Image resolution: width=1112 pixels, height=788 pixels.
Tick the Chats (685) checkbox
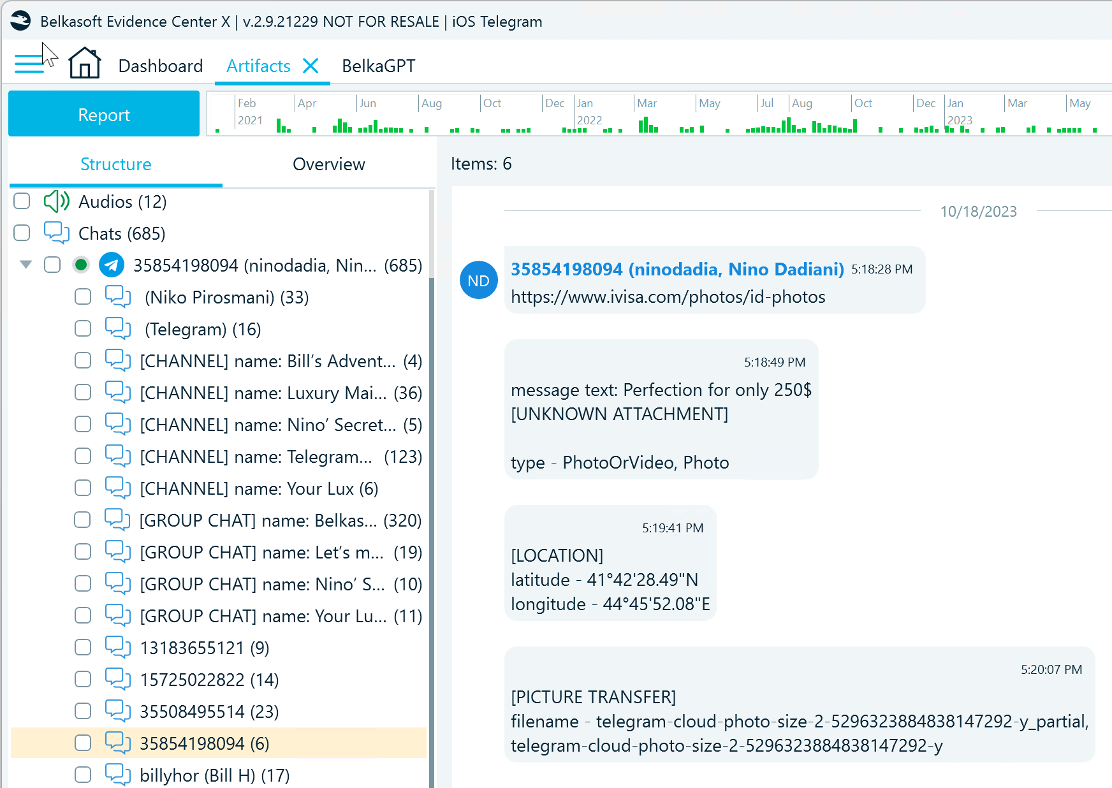click(x=22, y=233)
